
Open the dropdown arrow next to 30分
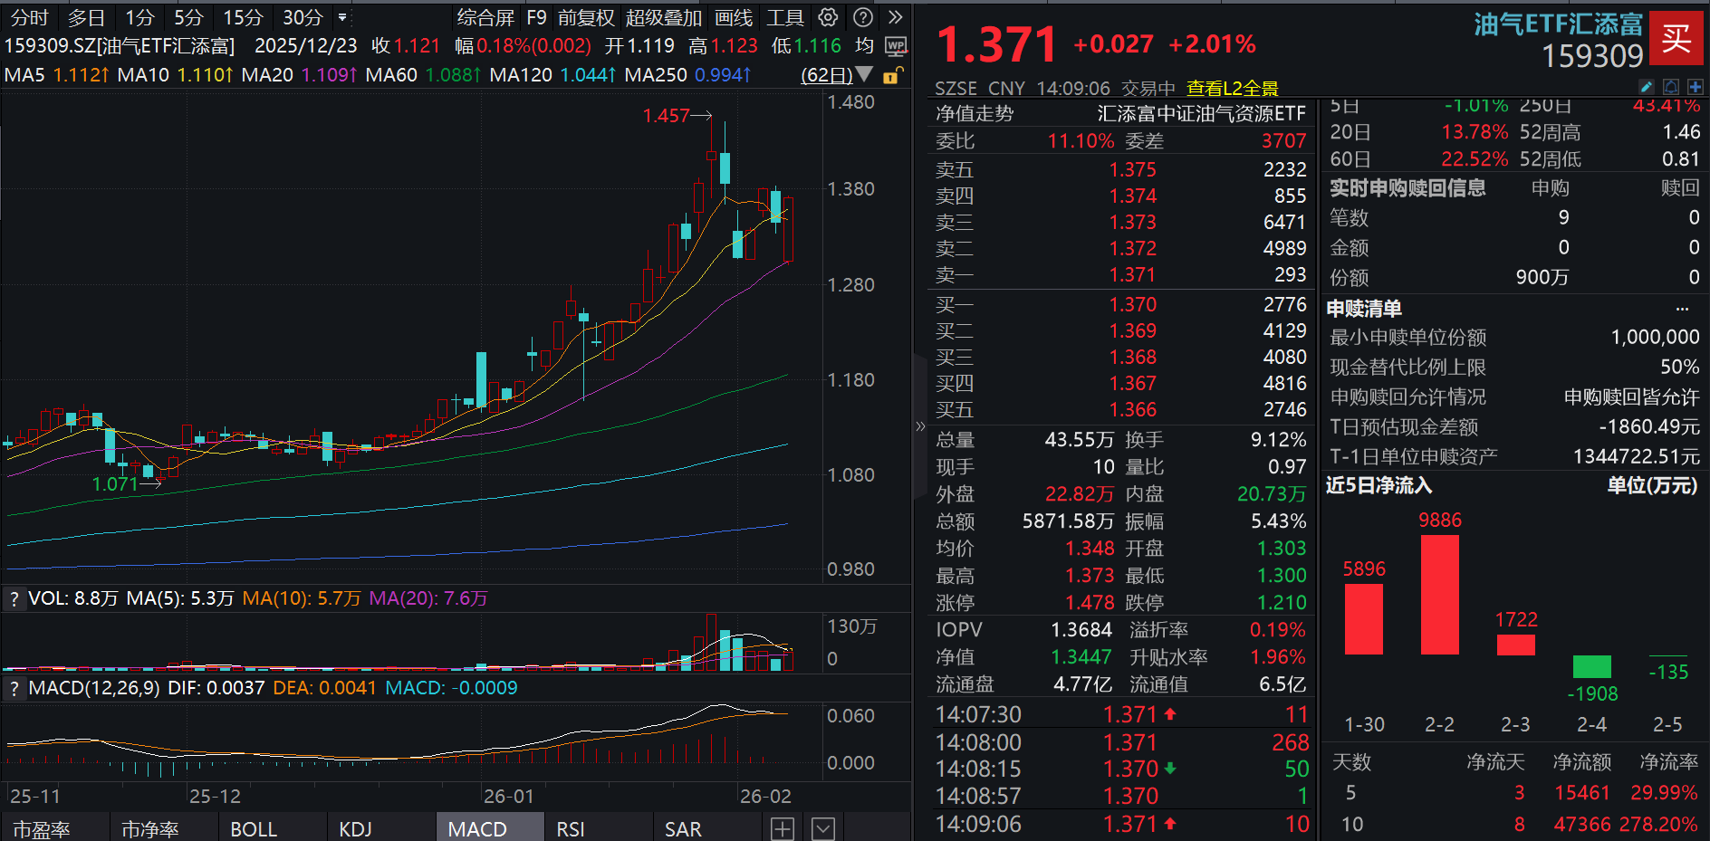(x=341, y=17)
